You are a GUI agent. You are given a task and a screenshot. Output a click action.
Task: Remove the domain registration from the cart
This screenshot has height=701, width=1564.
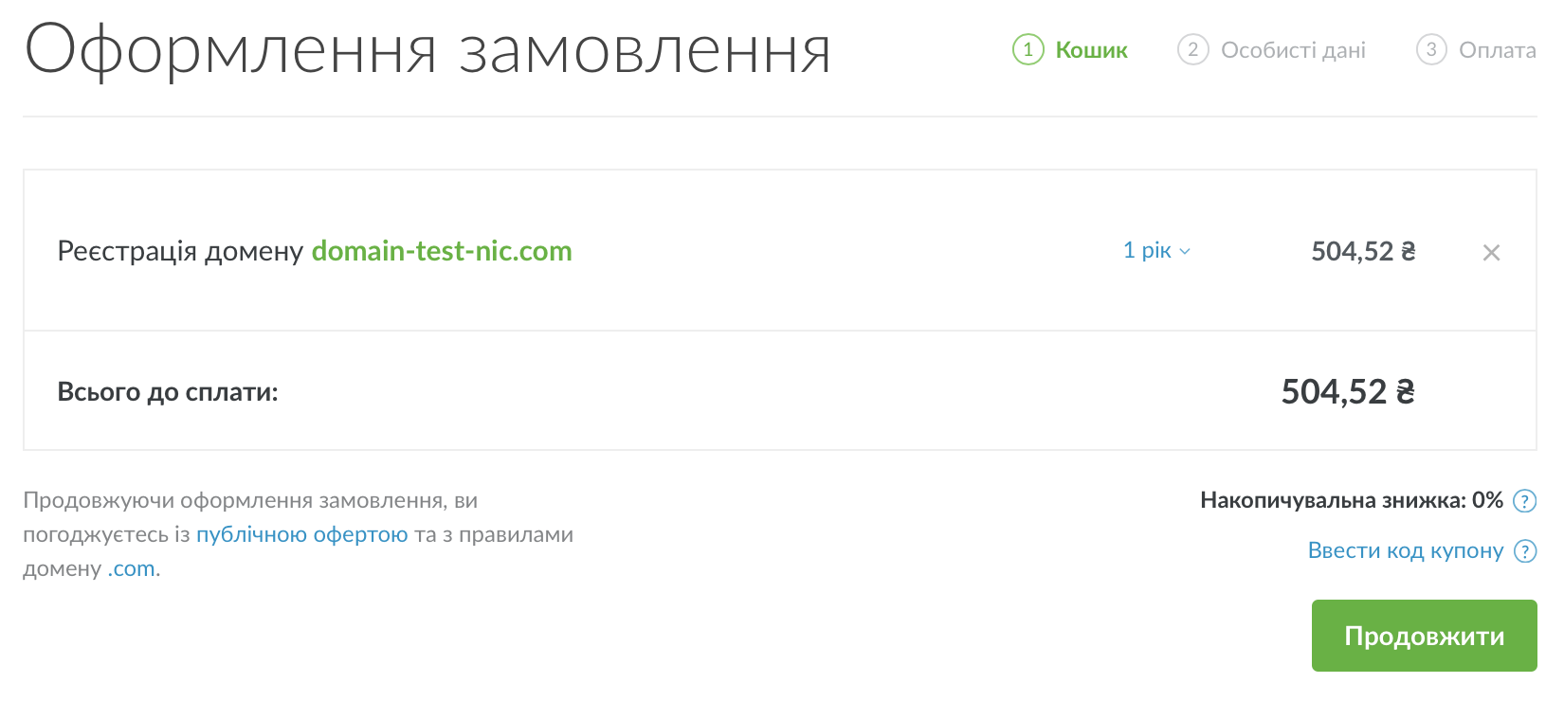point(1491,253)
